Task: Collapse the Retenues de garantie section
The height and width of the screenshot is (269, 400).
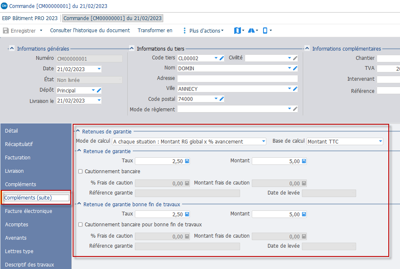Action: coord(78,131)
